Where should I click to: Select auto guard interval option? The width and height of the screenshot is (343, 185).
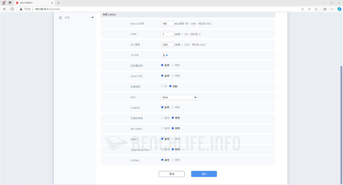point(170,86)
